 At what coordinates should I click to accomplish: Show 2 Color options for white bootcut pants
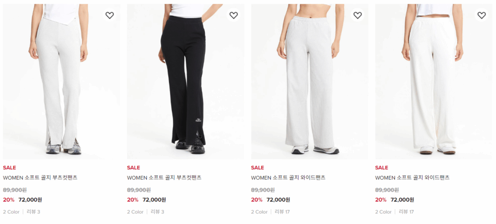point(11,212)
